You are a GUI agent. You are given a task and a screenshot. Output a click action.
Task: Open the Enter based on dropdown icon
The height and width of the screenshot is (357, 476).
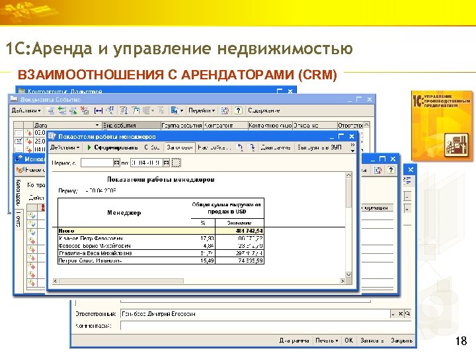(x=177, y=111)
